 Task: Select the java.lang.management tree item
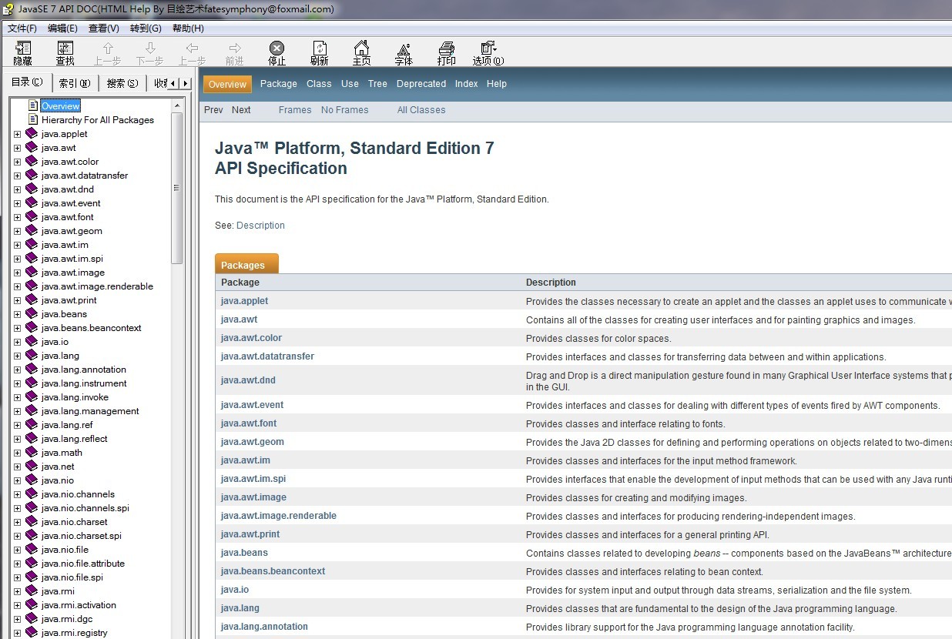90,411
